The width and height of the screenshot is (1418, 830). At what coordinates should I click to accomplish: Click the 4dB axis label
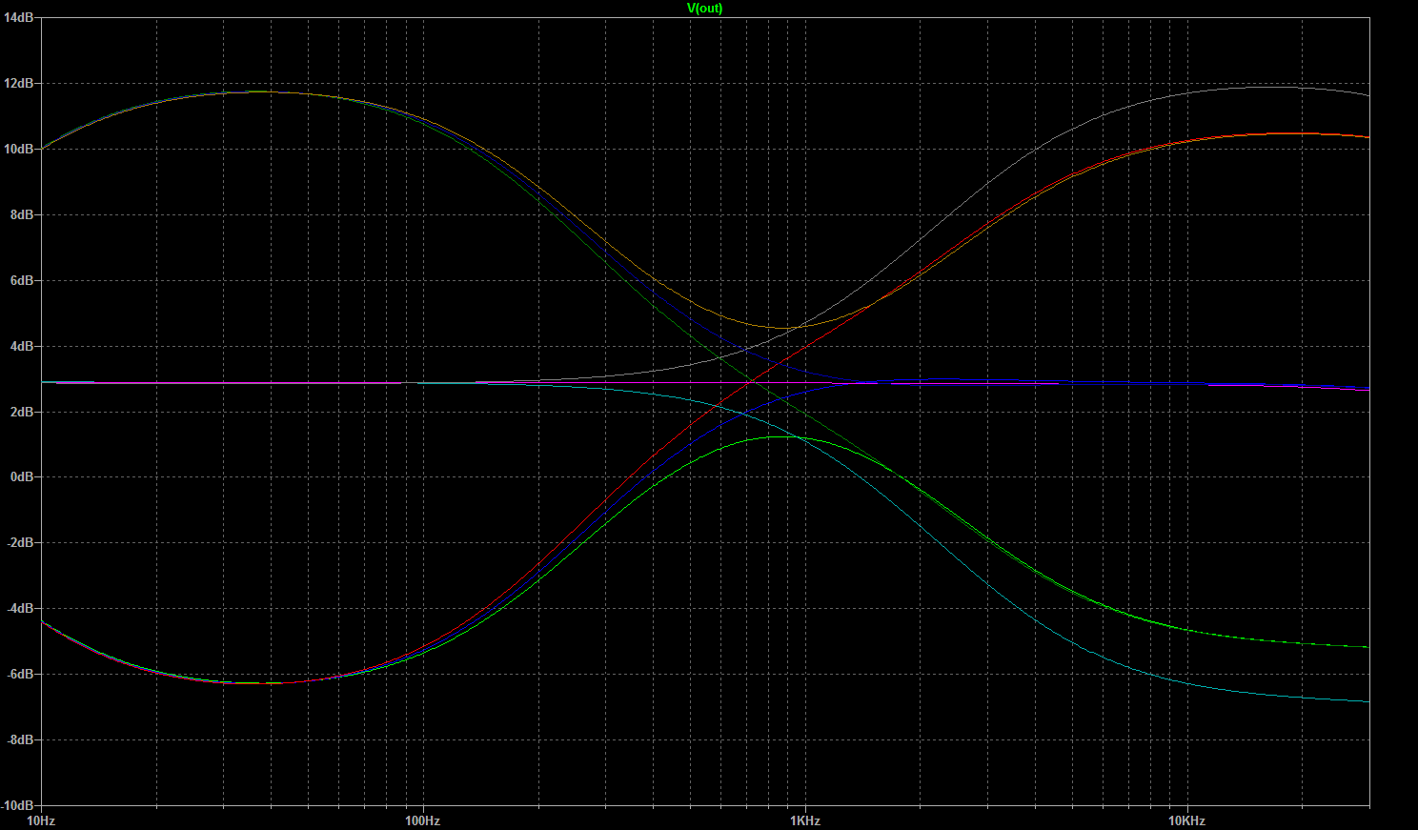pos(22,347)
